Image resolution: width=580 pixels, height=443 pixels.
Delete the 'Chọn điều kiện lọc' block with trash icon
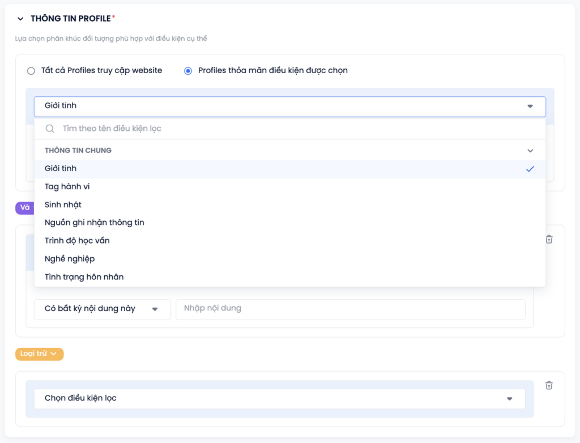pos(549,385)
